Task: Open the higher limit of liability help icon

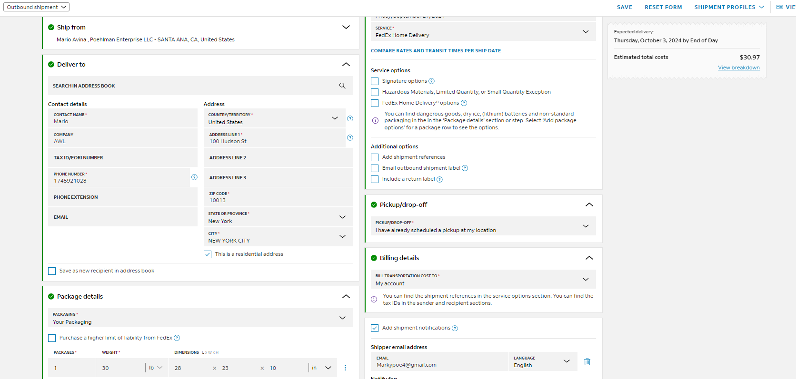Action: point(177,338)
